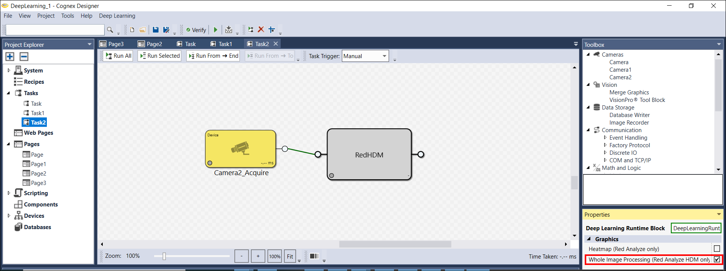Click the Run All button
Screen dimensions: 726x271
tap(118, 56)
